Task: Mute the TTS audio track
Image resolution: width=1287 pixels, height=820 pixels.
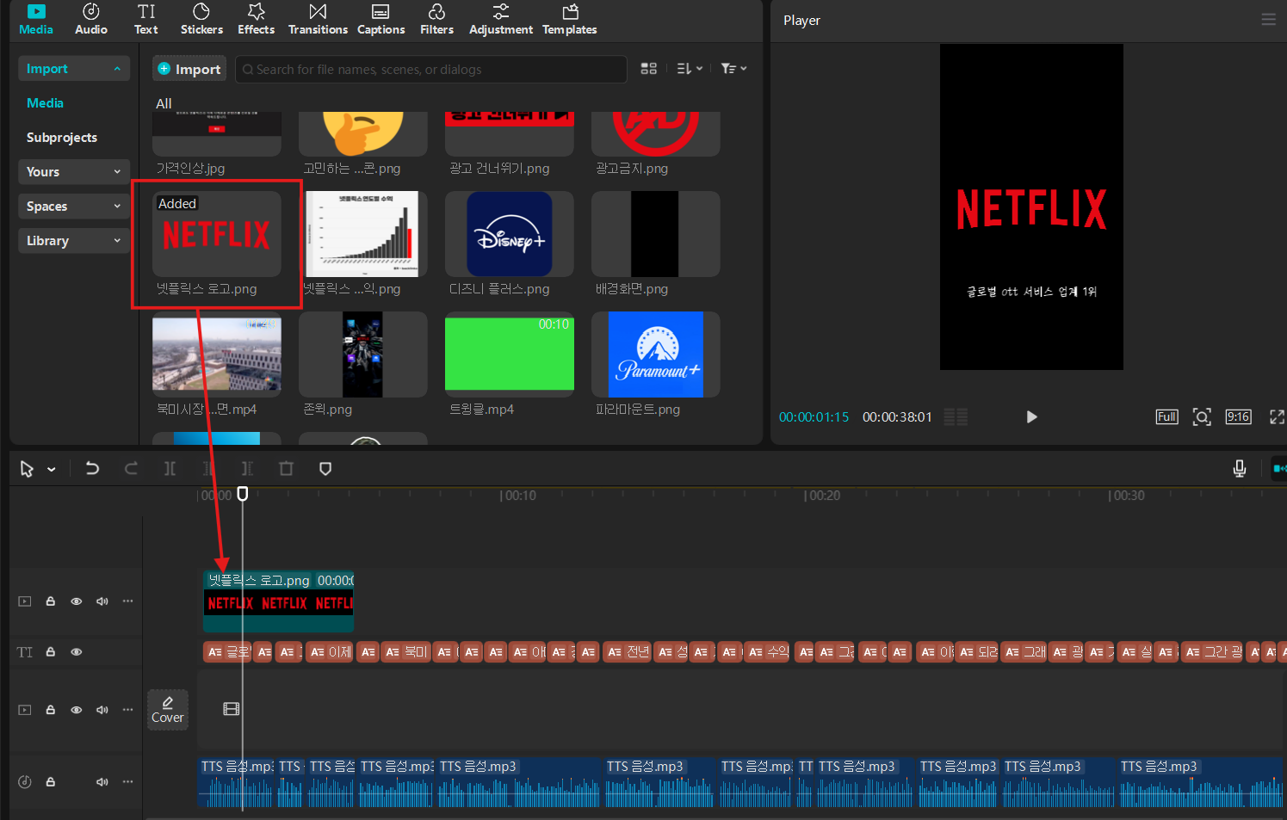Action: [102, 782]
